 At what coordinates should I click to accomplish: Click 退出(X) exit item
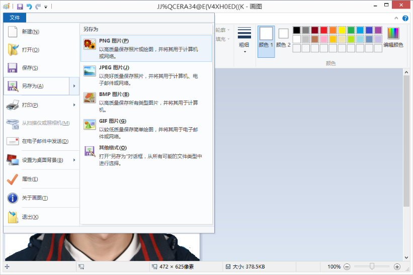coord(41,217)
